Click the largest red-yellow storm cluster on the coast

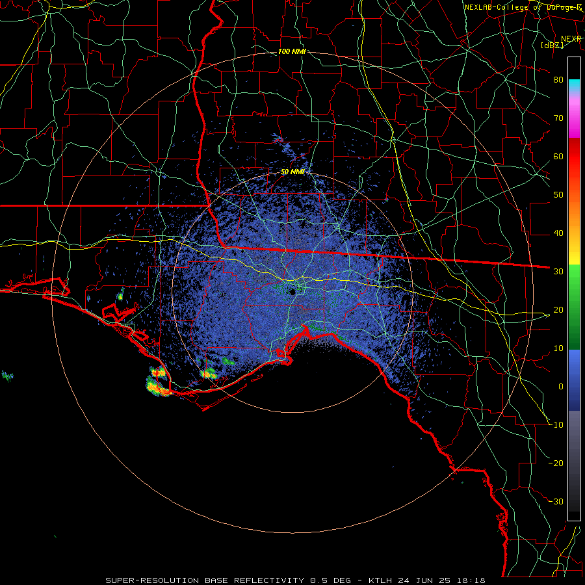158,386
